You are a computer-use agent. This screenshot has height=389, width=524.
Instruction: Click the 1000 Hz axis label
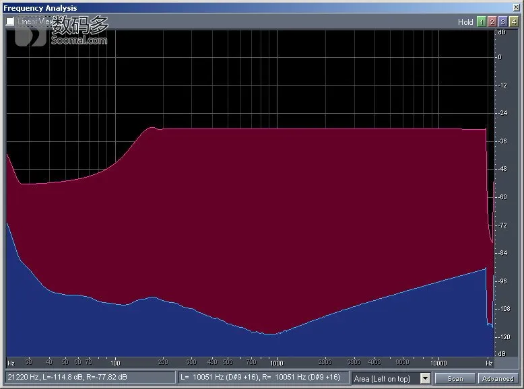[276, 363]
